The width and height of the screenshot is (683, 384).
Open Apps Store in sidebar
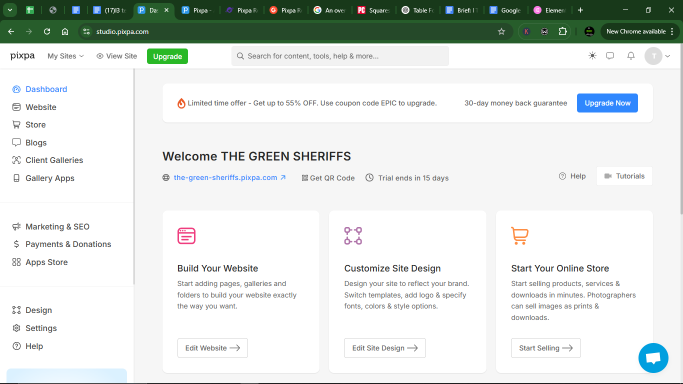pyautogui.click(x=40, y=262)
